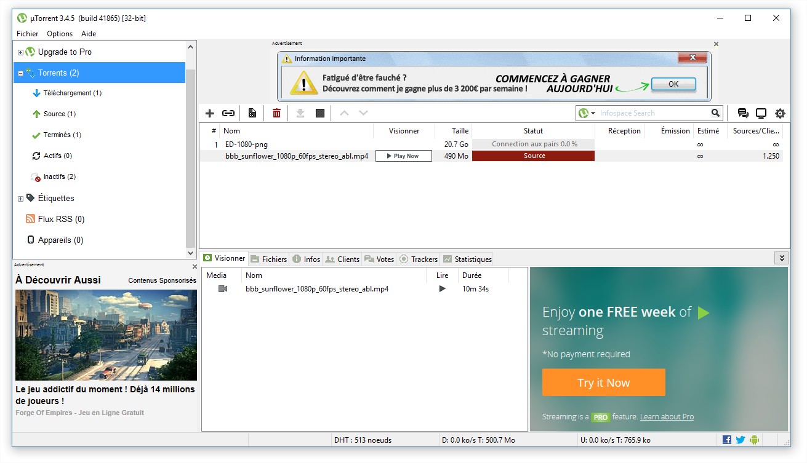Sort by the Estimé column header
This screenshot has width=807, height=463.
pyautogui.click(x=709, y=131)
